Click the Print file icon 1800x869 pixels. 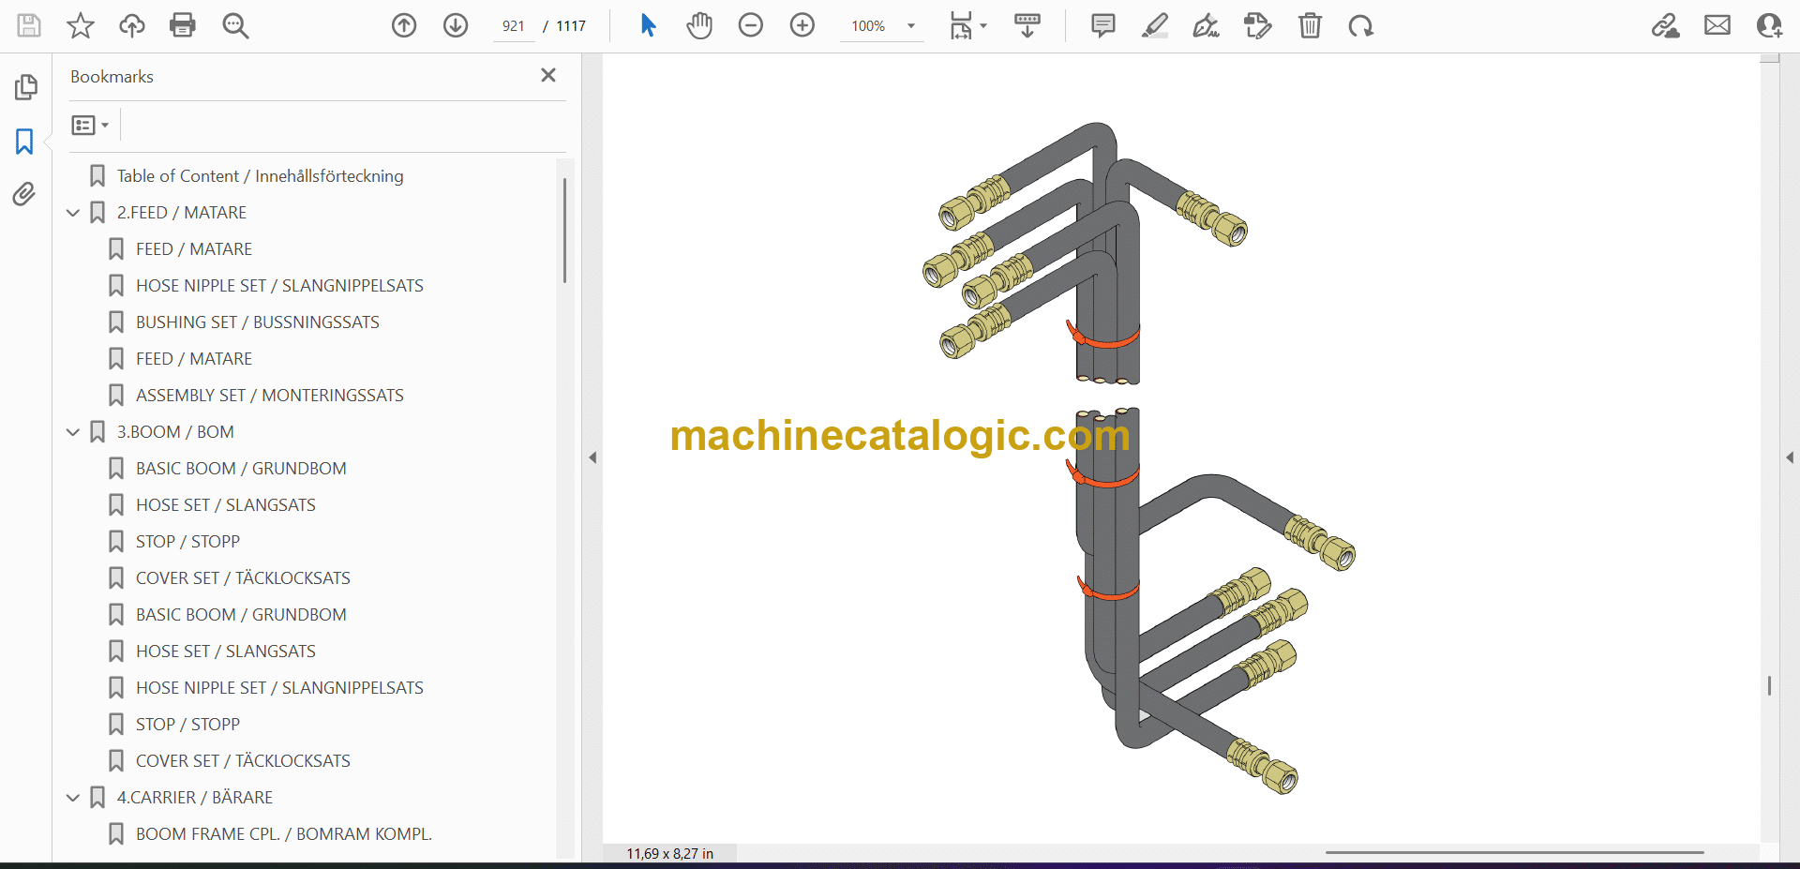[182, 25]
